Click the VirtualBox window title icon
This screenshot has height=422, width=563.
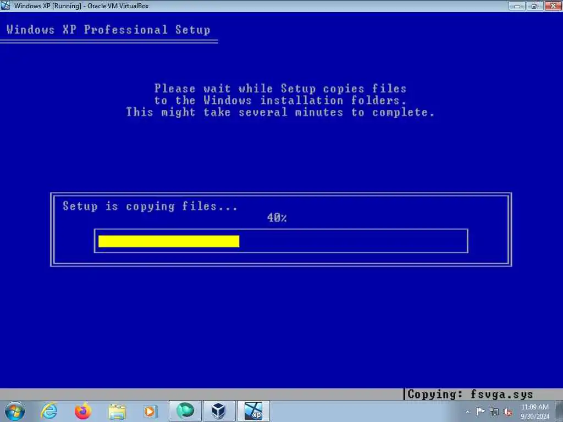pyautogui.click(x=5, y=5)
